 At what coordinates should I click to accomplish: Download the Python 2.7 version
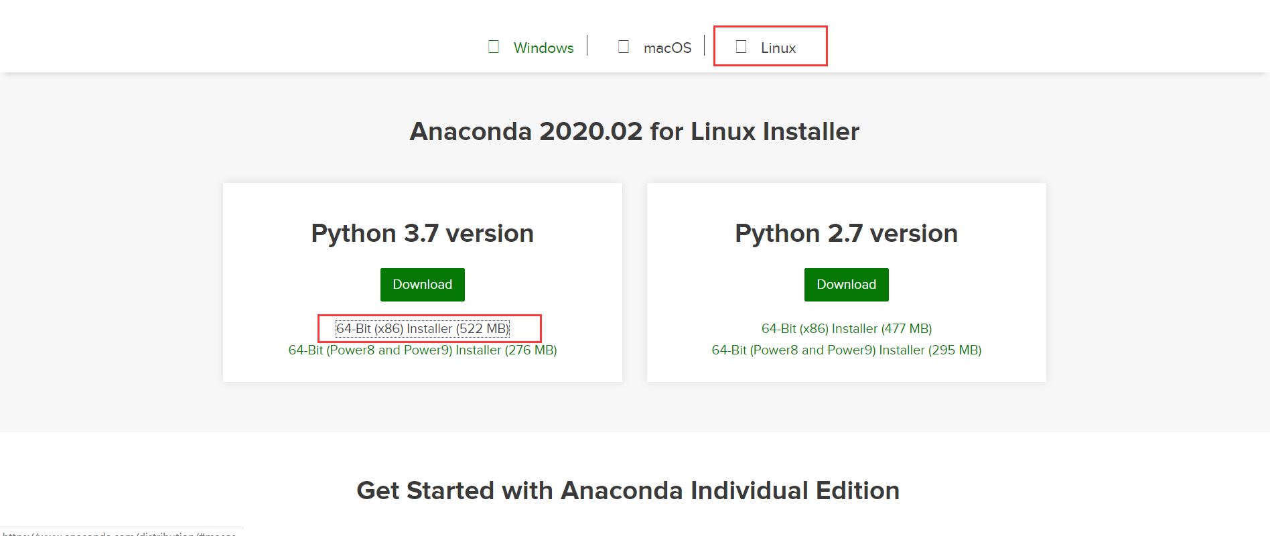[847, 285]
